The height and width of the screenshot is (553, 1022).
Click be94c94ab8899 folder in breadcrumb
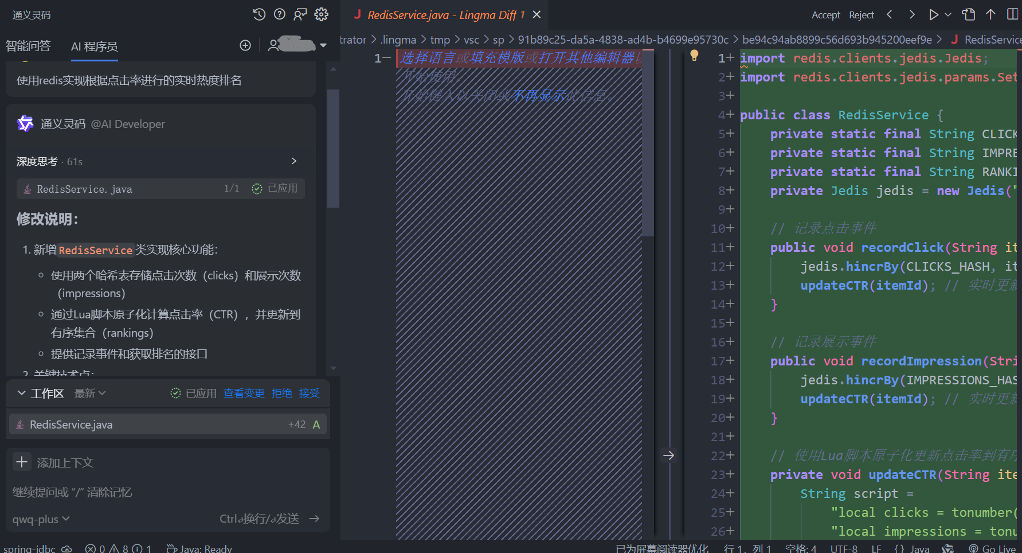837,40
